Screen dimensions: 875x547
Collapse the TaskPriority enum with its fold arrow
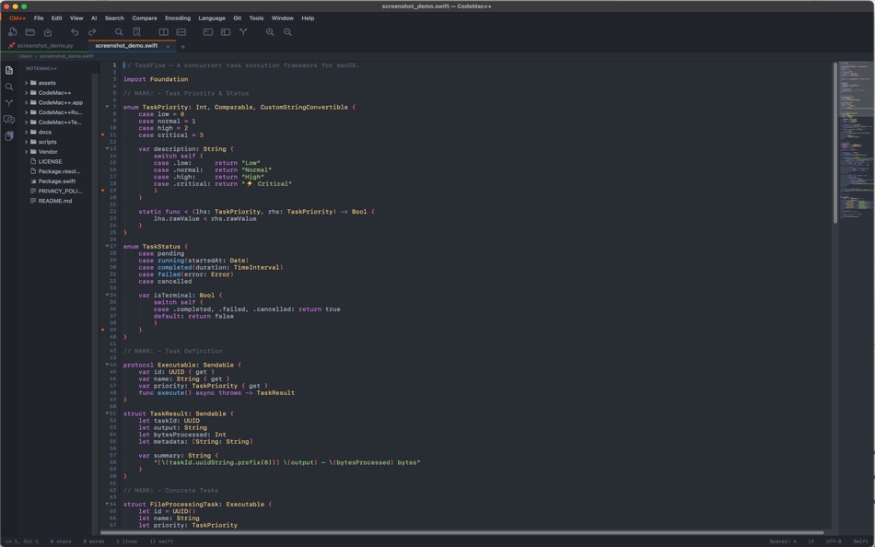click(109, 107)
